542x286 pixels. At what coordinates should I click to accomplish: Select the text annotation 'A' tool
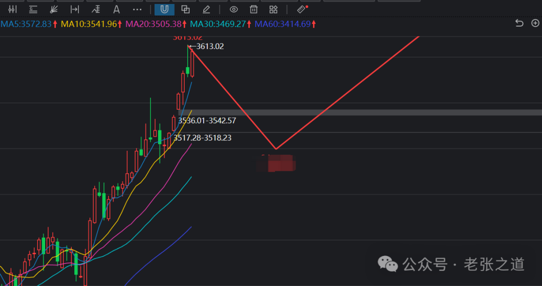coord(116,10)
